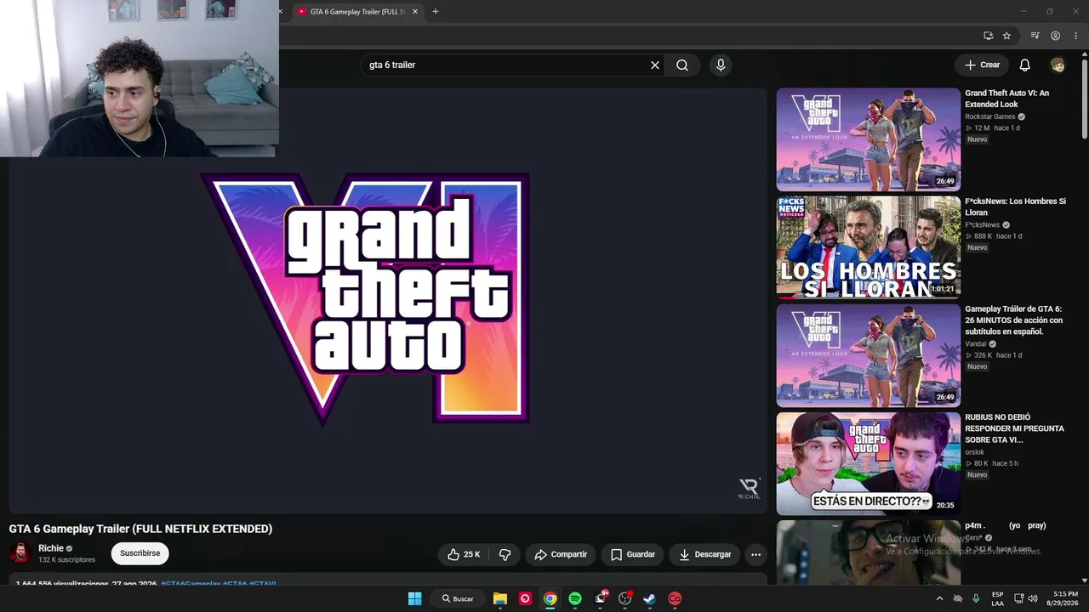Like the video with 25 K likes
1089x612 pixels.
click(x=465, y=554)
